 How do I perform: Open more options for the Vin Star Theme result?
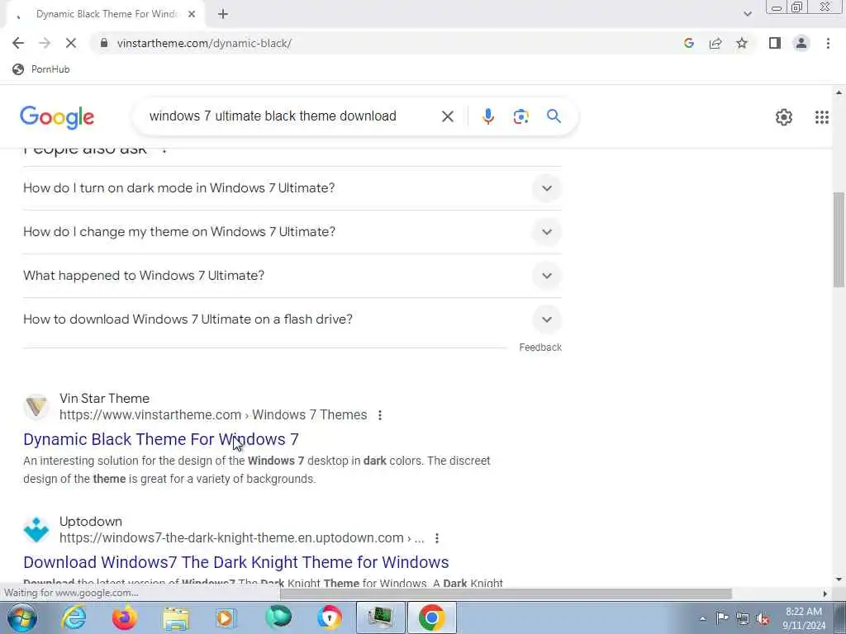coord(380,415)
